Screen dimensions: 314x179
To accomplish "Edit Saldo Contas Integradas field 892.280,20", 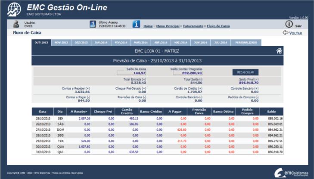I will tap(188, 73).
